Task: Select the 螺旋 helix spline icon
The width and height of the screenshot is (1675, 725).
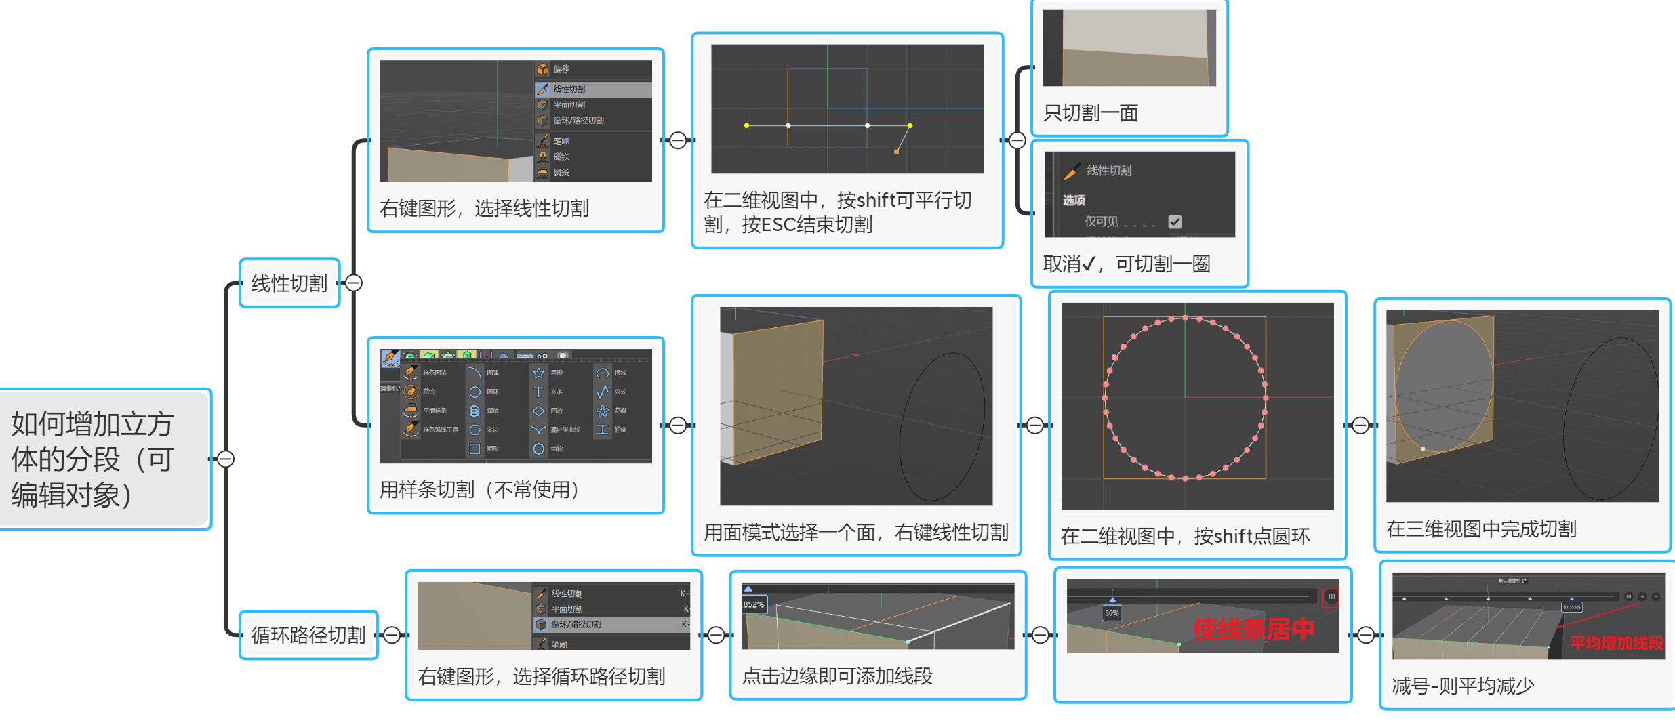Action: [x=475, y=411]
